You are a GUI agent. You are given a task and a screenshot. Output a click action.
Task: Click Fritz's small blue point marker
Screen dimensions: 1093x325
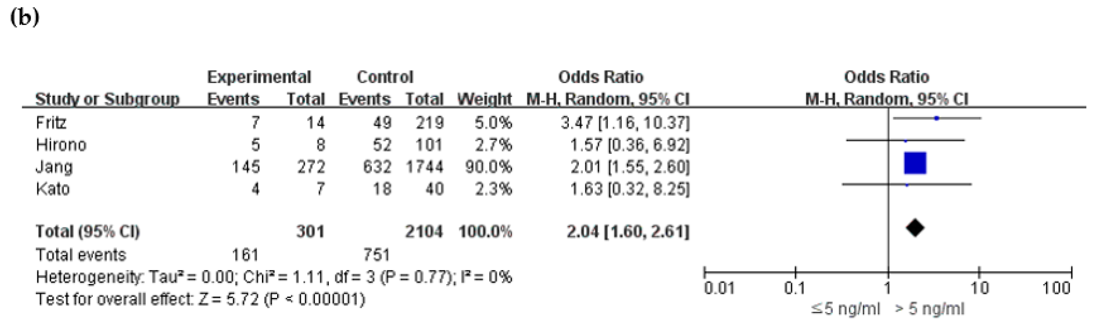tap(936, 118)
